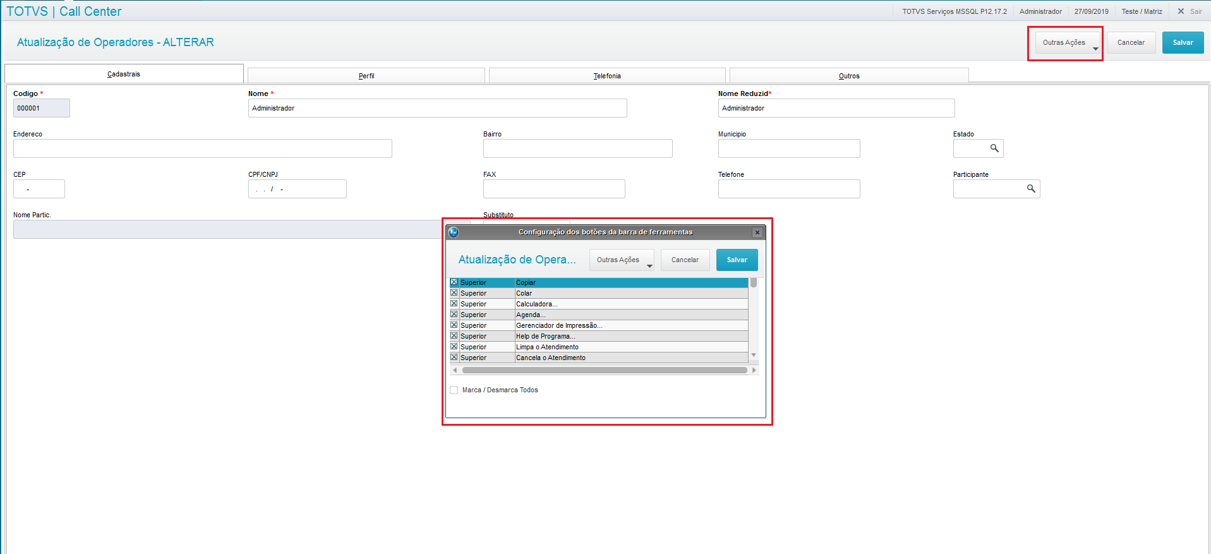The height and width of the screenshot is (554, 1211).
Task: Select the Cancela o Atendimento text
Action: point(551,358)
